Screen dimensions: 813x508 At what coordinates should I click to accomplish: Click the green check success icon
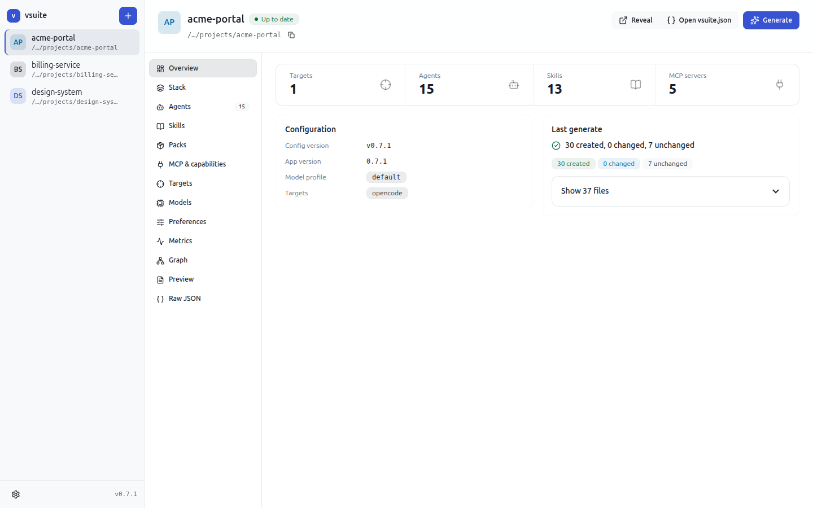click(556, 146)
